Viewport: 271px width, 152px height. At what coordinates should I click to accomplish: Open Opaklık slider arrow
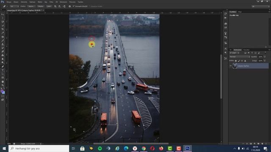click(265, 57)
